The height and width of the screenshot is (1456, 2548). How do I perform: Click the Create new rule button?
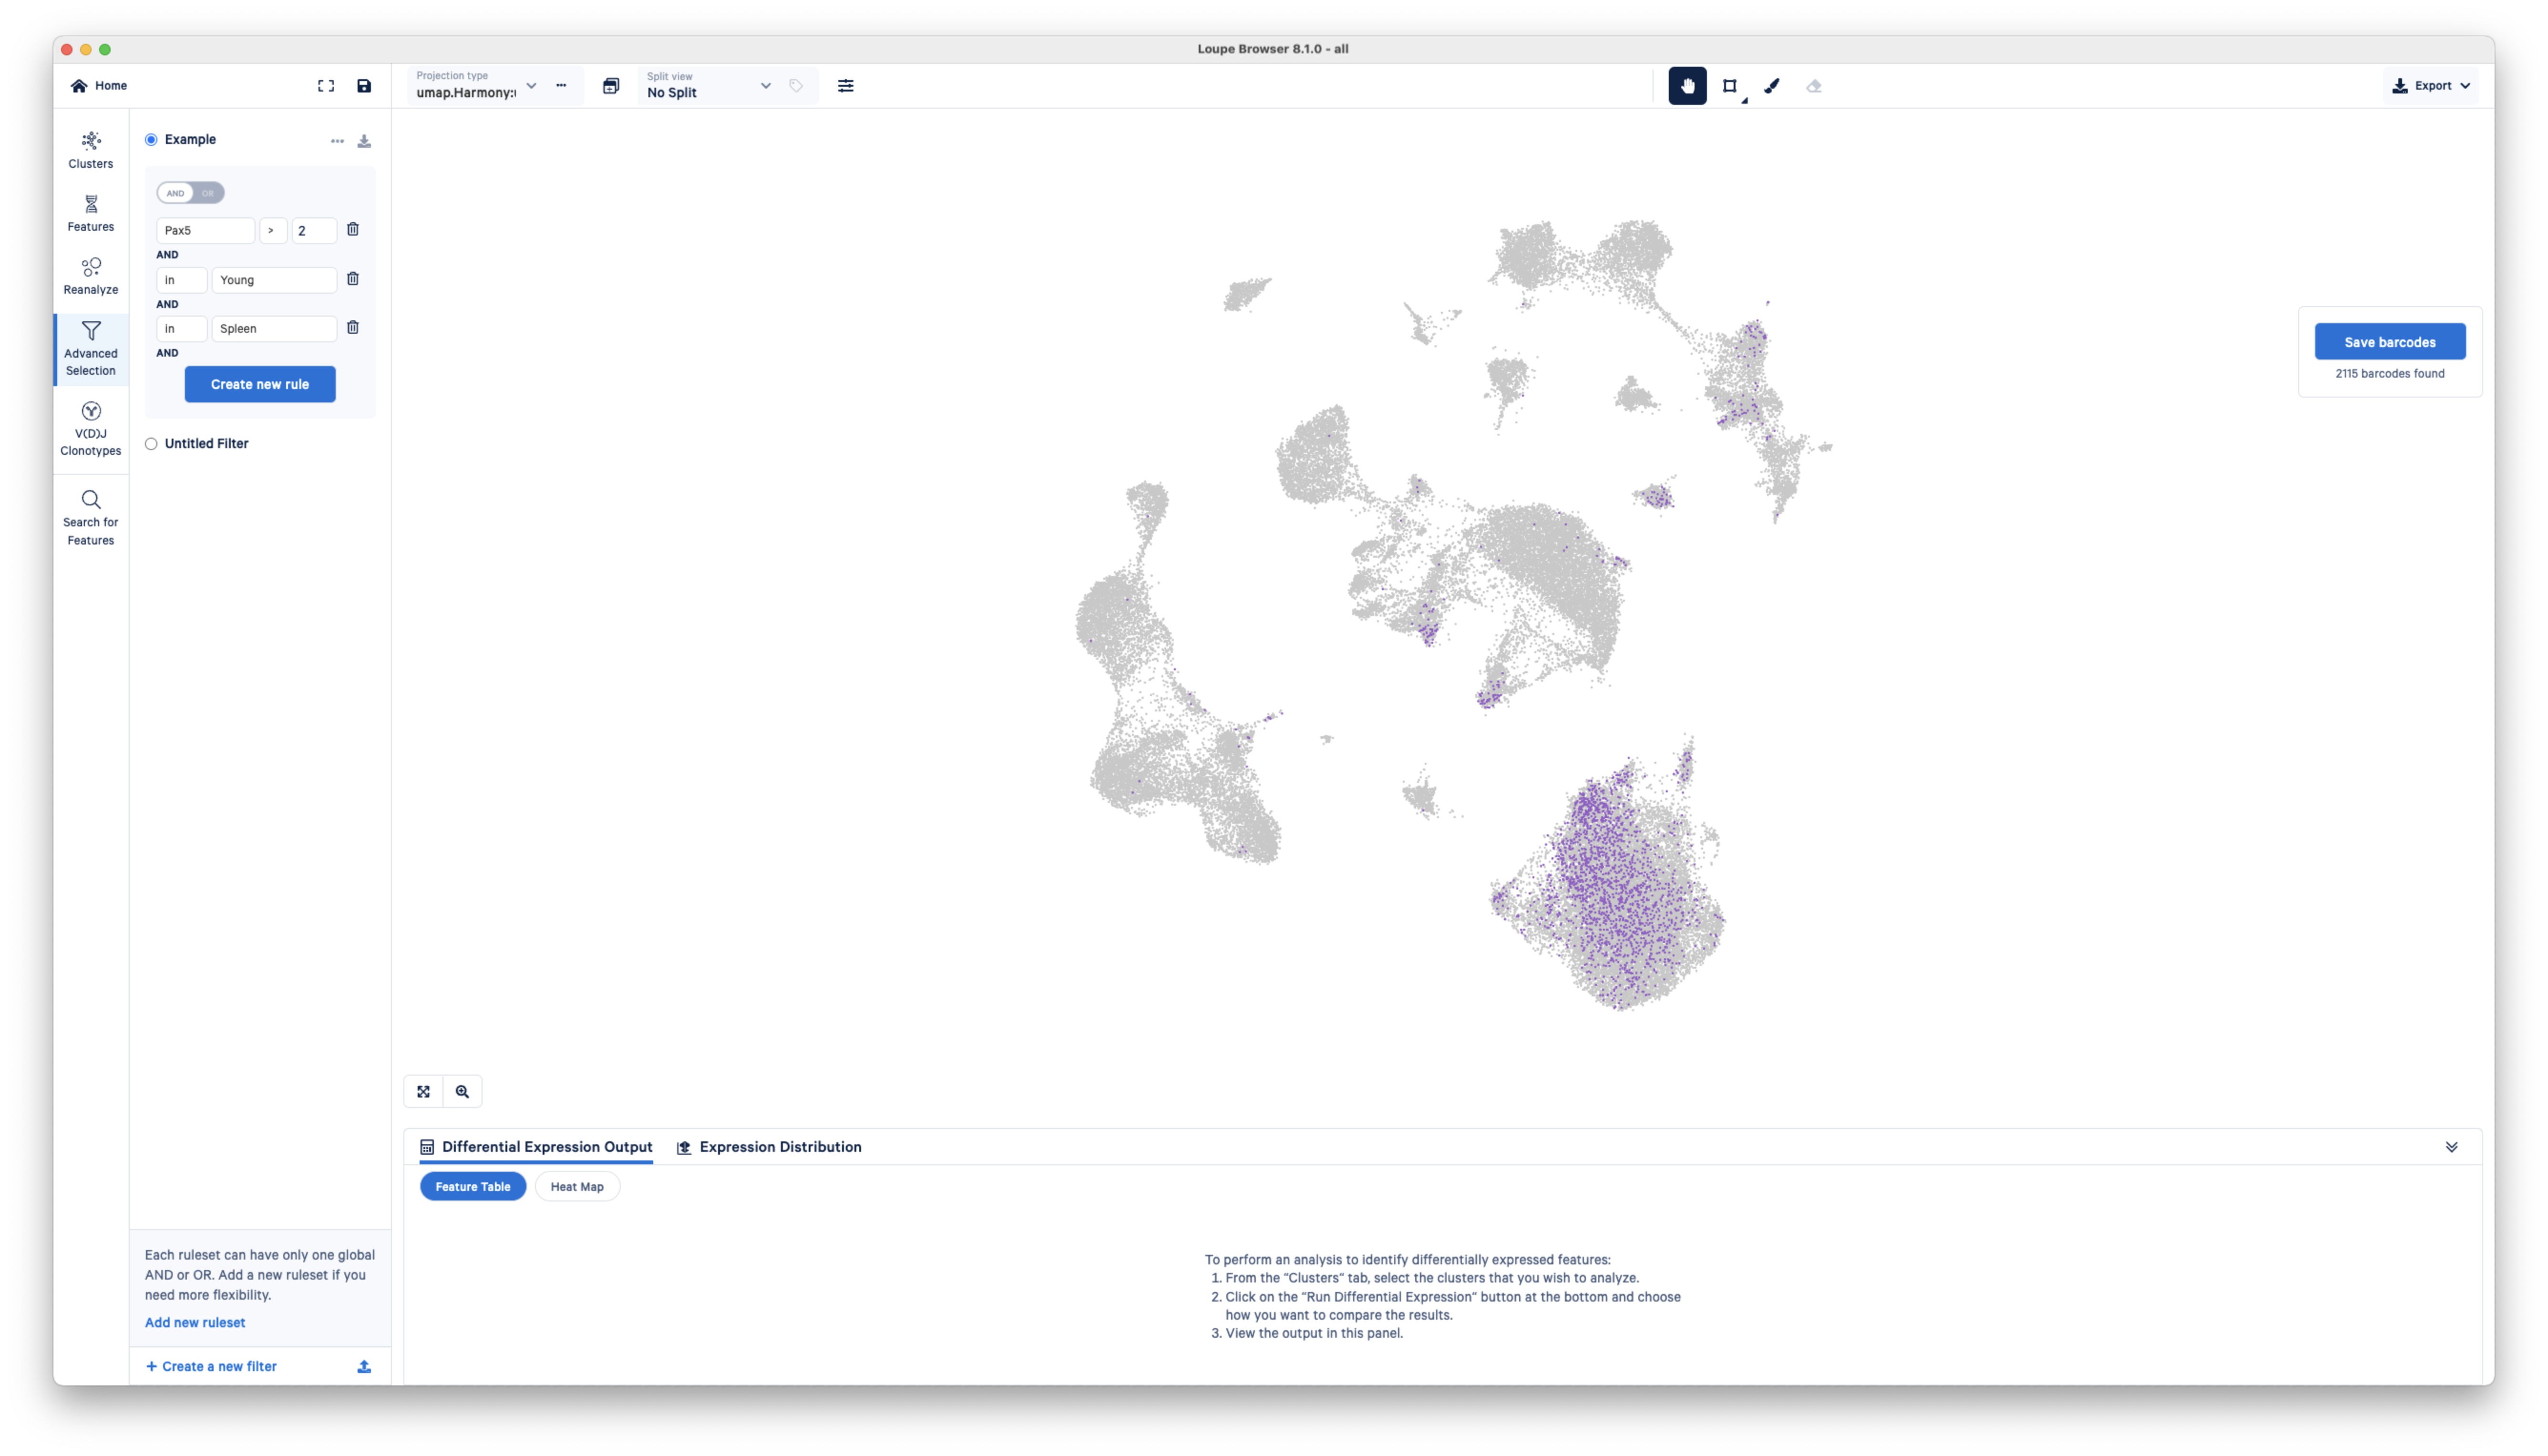259,384
